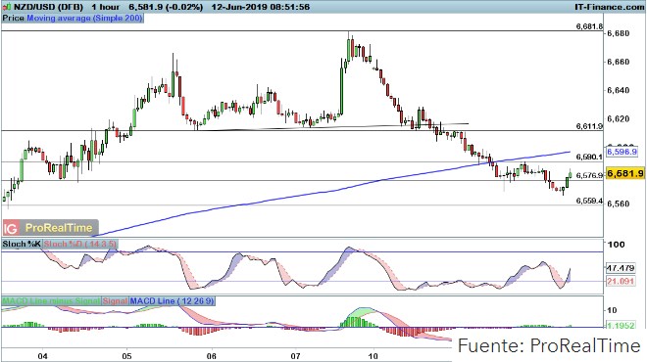647x362 pixels.
Task: Click the 6,590.1 horizontal level label
Action: [589, 157]
